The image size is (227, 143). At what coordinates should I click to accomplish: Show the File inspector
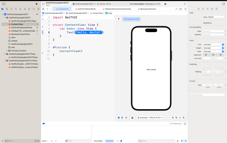tap(198, 9)
